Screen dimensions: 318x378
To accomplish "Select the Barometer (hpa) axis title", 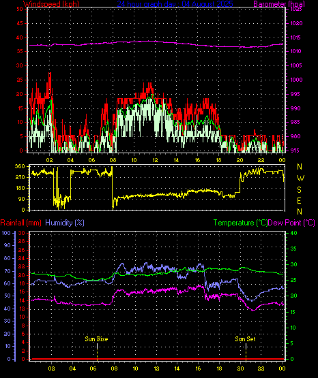I will point(279,4).
